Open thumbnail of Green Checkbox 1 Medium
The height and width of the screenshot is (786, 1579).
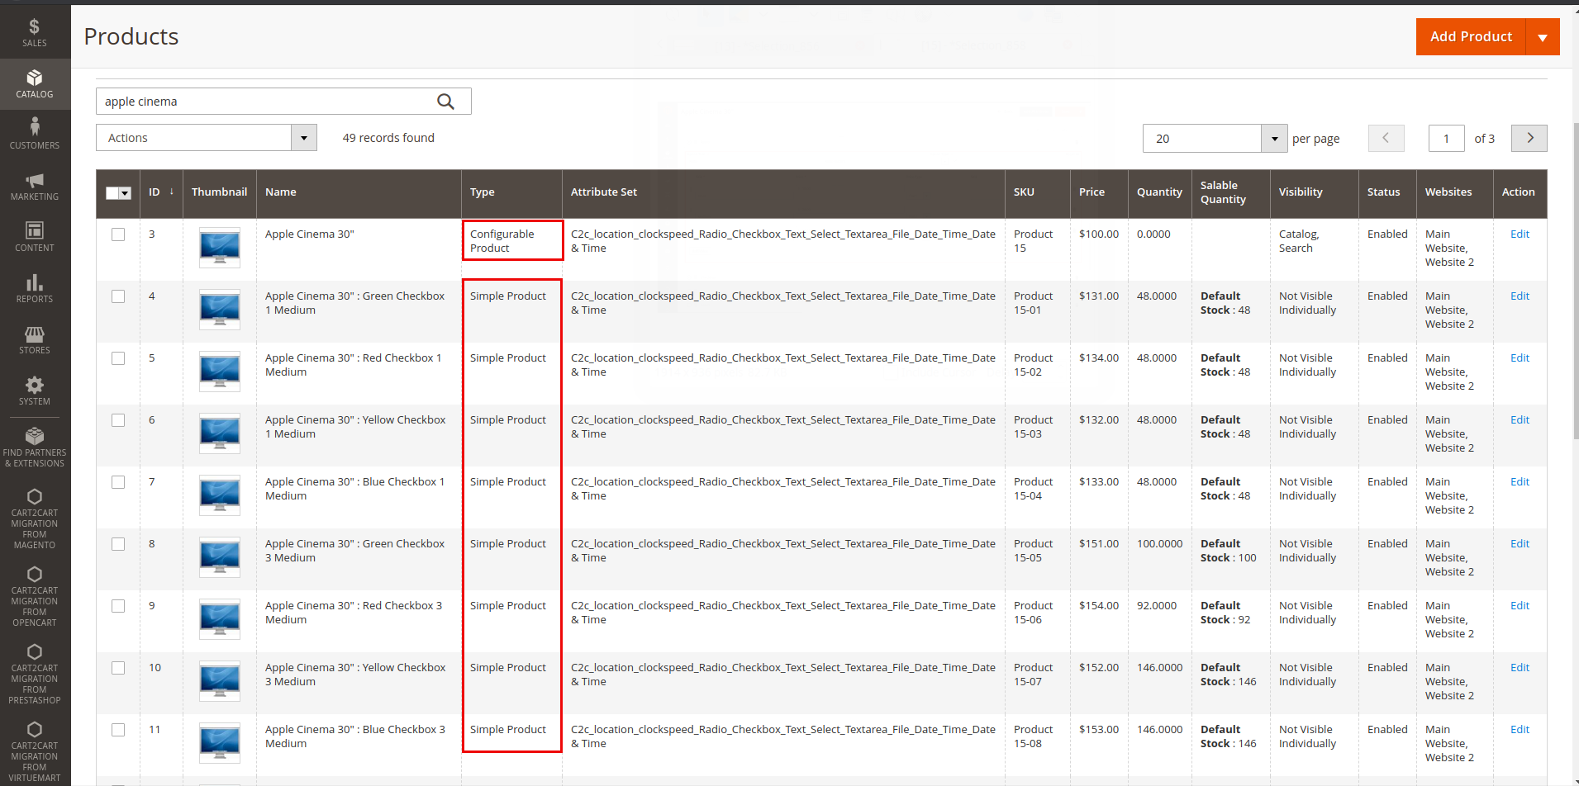[x=220, y=310]
